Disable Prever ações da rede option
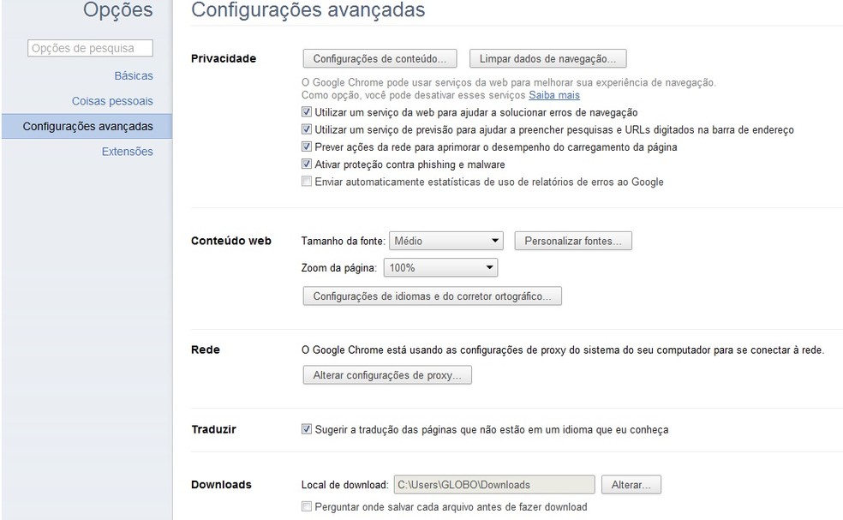Screen dimensions: 843x520 [306, 146]
